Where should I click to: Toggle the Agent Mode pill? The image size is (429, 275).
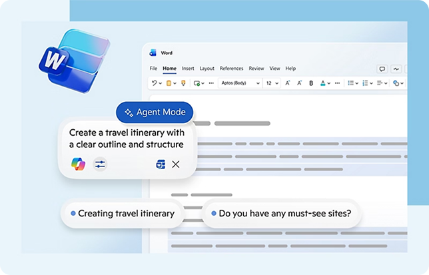click(155, 112)
